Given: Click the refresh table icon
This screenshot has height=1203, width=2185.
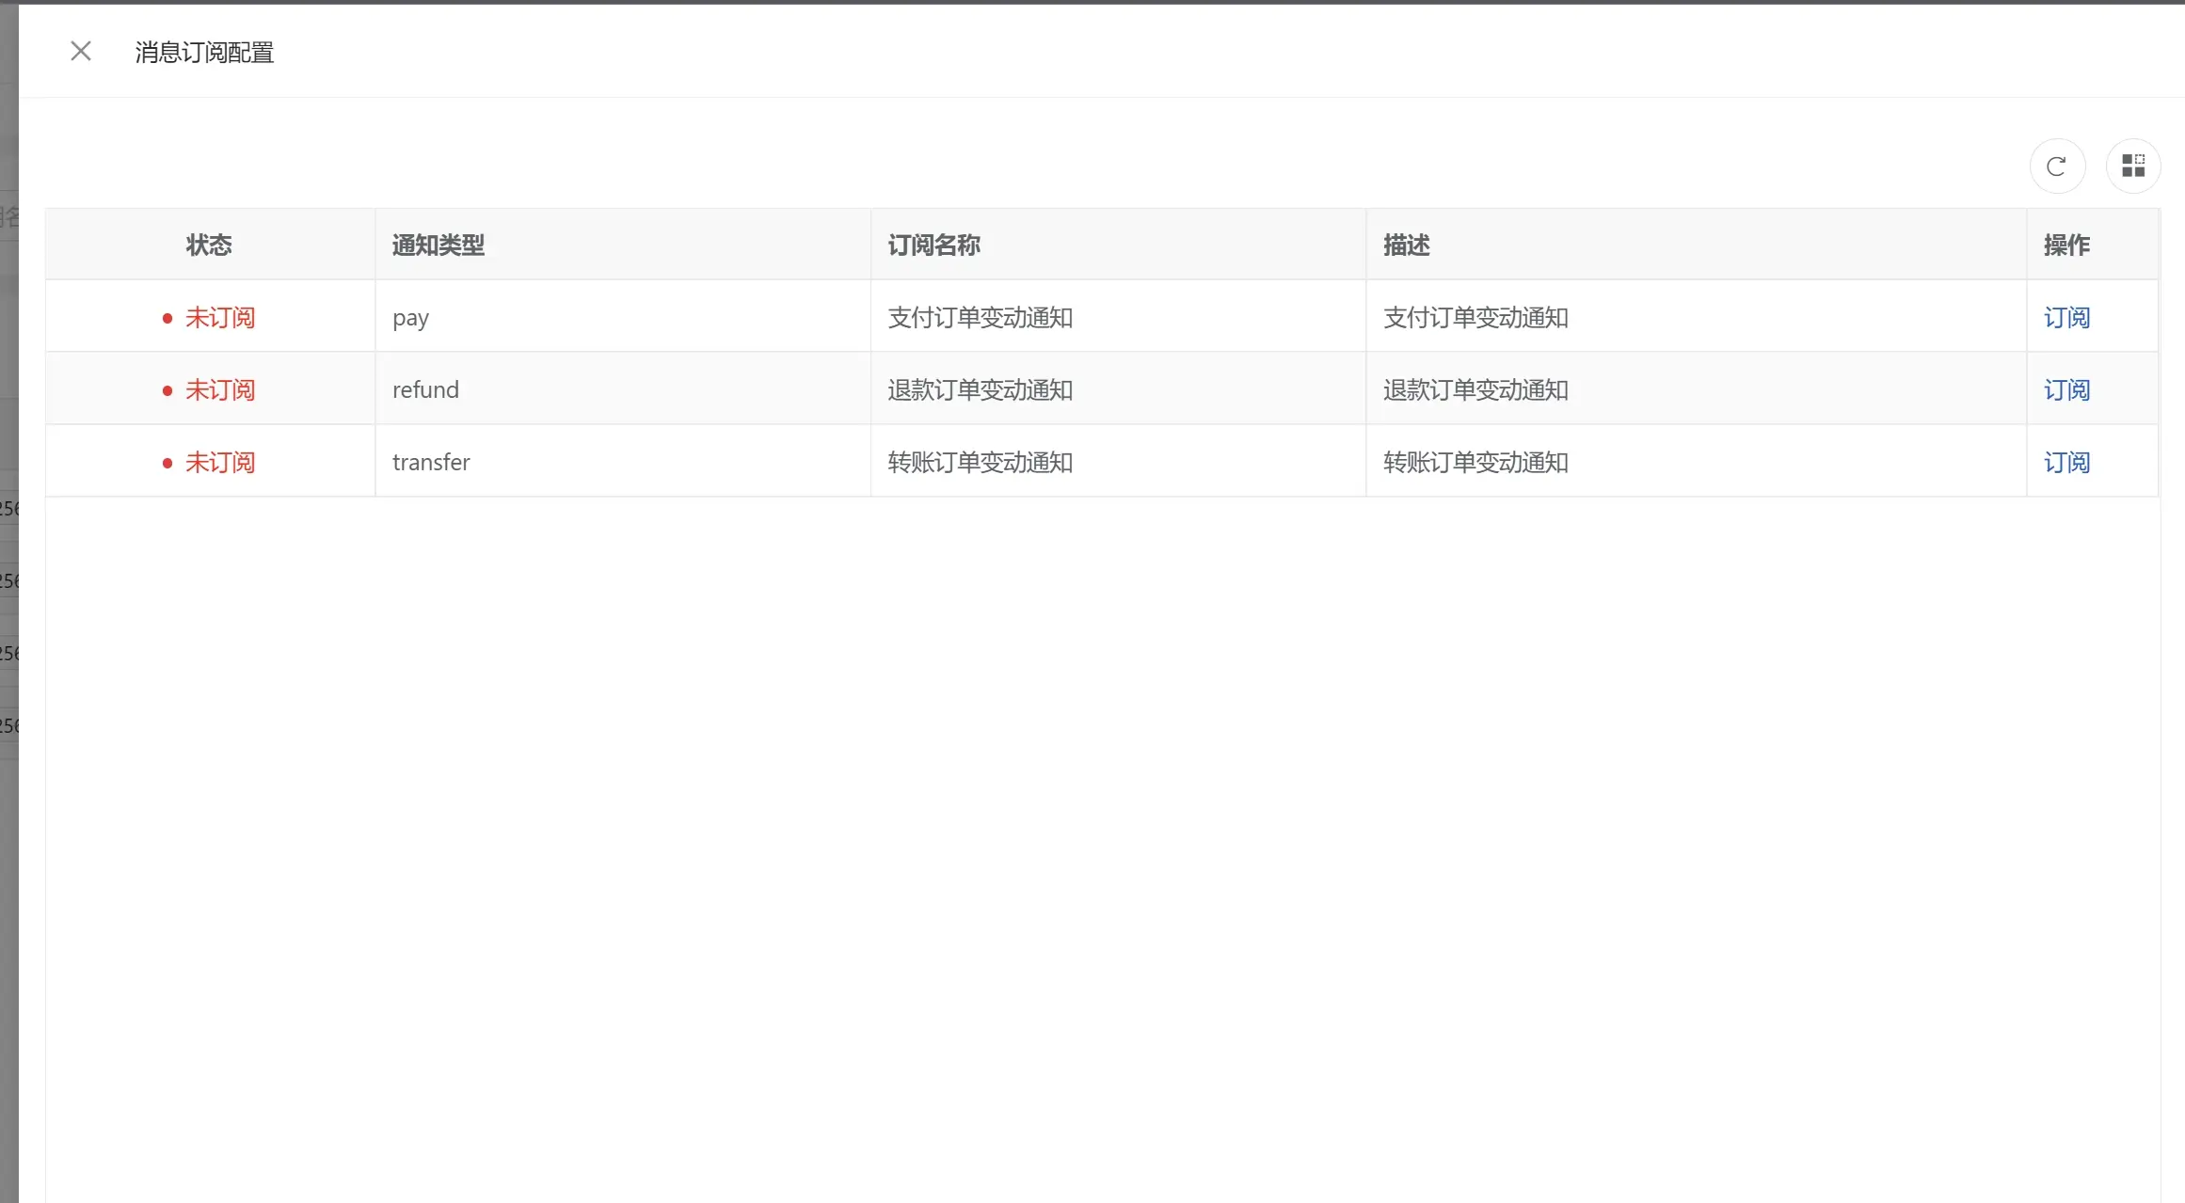Looking at the screenshot, I should click(x=2057, y=166).
